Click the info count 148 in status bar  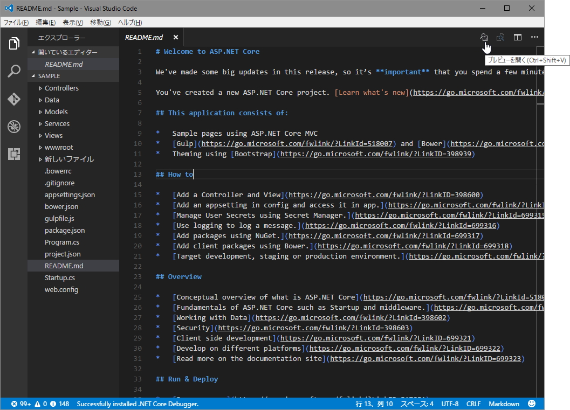60,404
